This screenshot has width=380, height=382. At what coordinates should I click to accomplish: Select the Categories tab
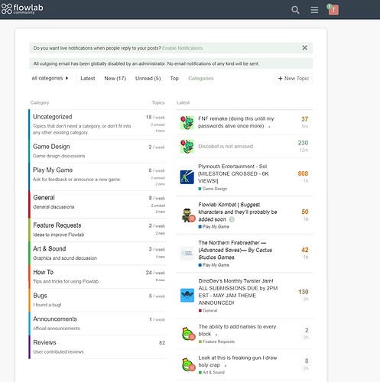[201, 79]
